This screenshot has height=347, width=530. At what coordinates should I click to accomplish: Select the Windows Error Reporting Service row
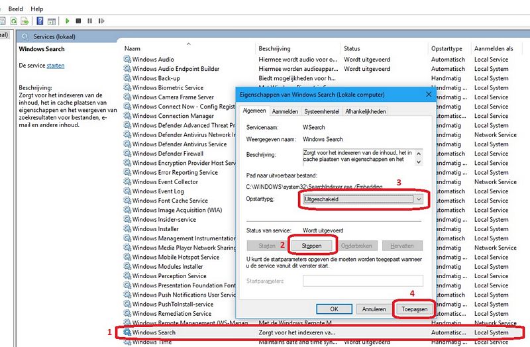178,172
